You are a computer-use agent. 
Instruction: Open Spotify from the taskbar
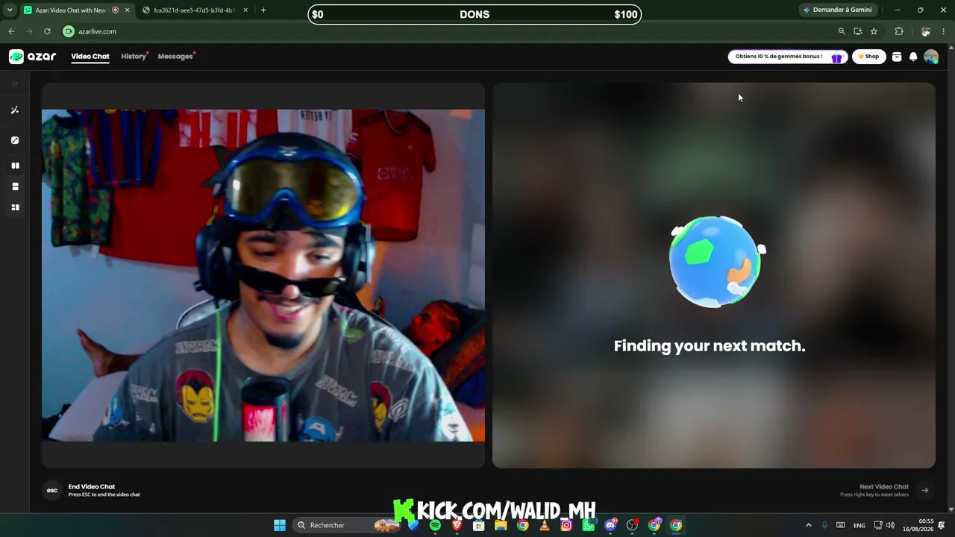(x=435, y=525)
